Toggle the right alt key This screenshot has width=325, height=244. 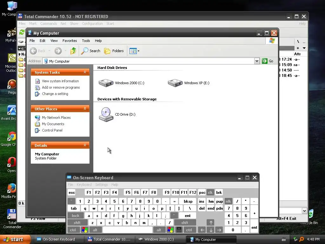pos(159,230)
